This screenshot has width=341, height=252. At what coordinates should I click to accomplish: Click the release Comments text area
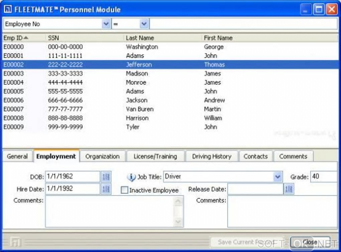tap(282, 211)
